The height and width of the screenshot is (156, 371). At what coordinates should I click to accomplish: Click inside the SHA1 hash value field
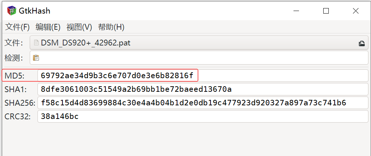pyautogui.click(x=202, y=89)
